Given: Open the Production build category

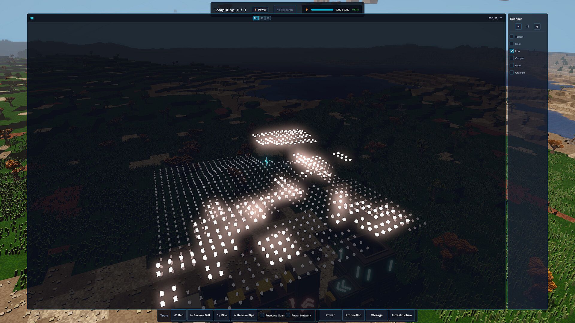Looking at the screenshot, I should coord(353,315).
